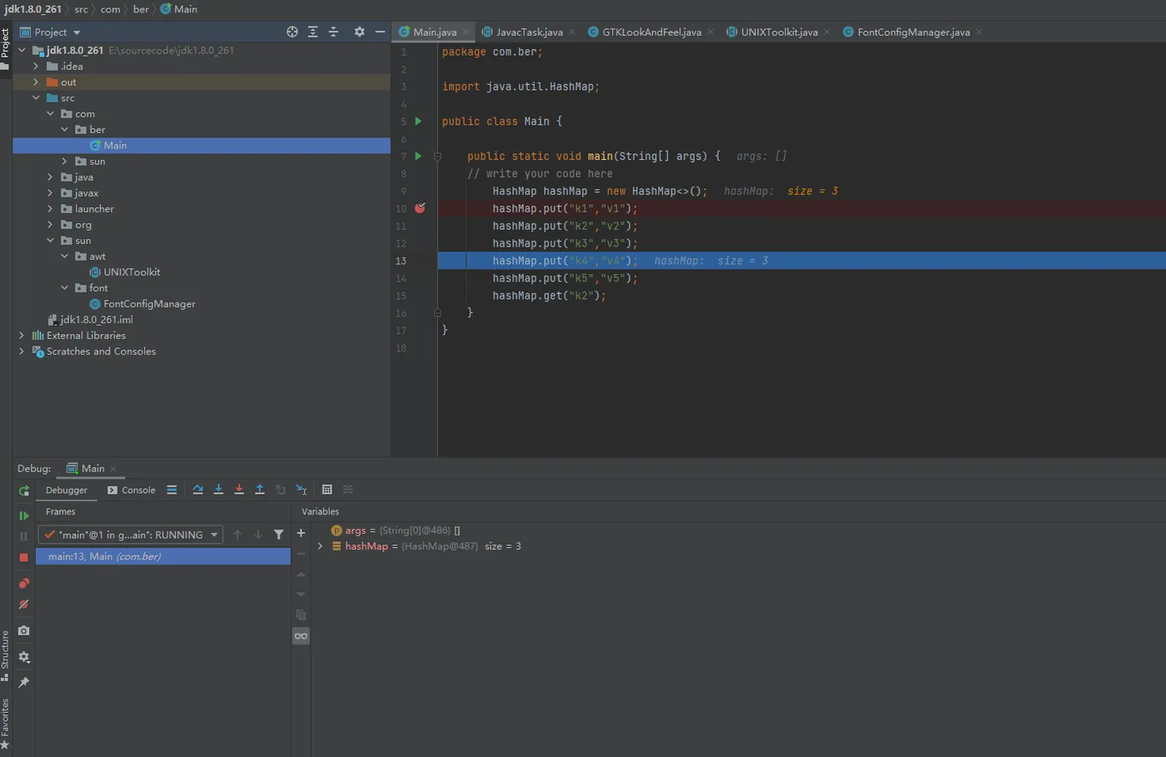Image resolution: width=1166 pixels, height=757 pixels.
Task: Stop the debug session
Action: point(24,557)
